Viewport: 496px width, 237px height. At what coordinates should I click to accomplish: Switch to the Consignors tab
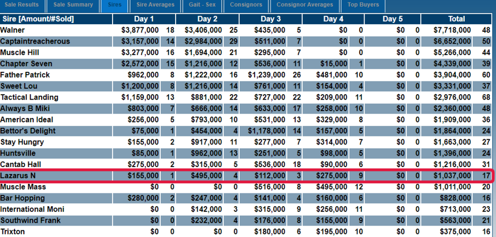246,5
